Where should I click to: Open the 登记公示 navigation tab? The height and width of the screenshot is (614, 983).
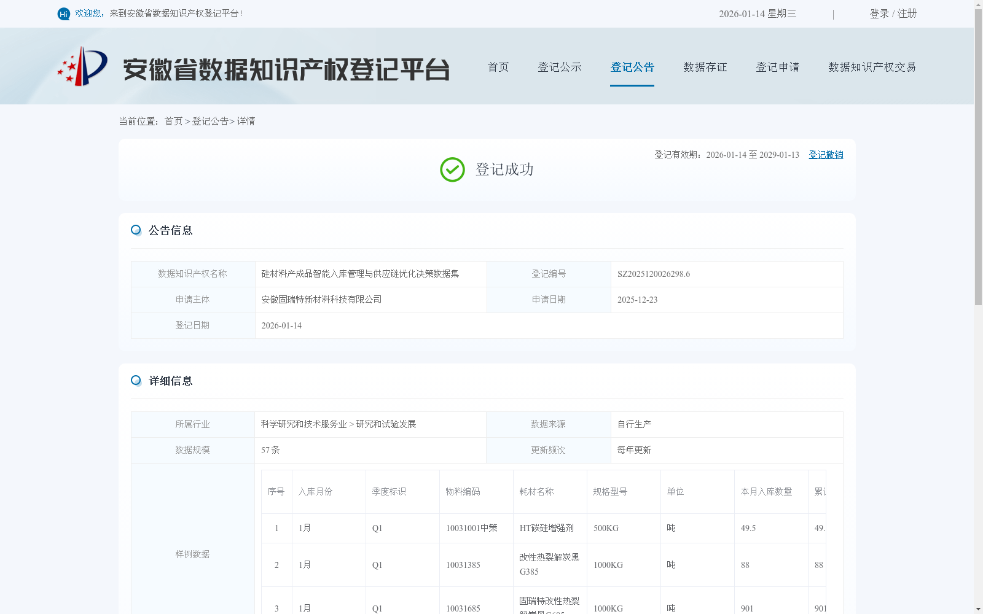(560, 67)
